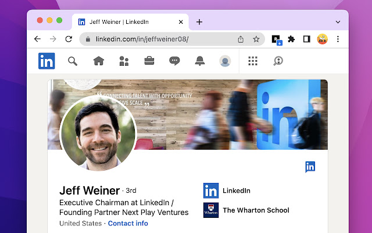Open the Messaging chat bubble icon
372x233 pixels.
coord(174,61)
